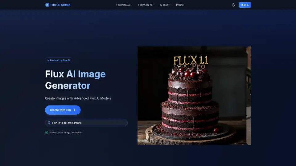Viewport: 296px width, 166px height.
Task: Click the Create with Flux button
Action: point(63,110)
